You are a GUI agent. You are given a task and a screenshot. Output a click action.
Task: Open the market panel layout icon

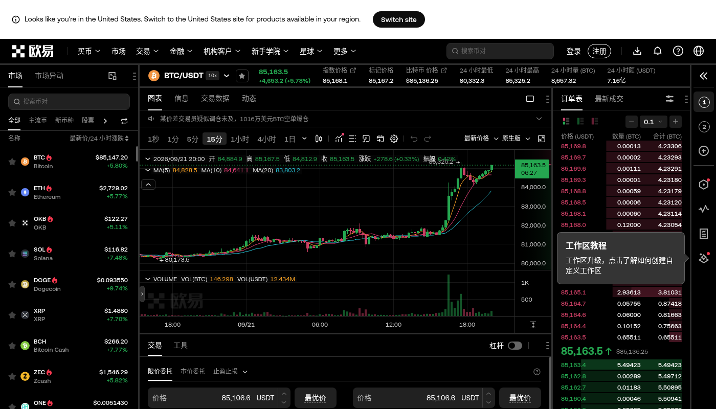coord(113,76)
